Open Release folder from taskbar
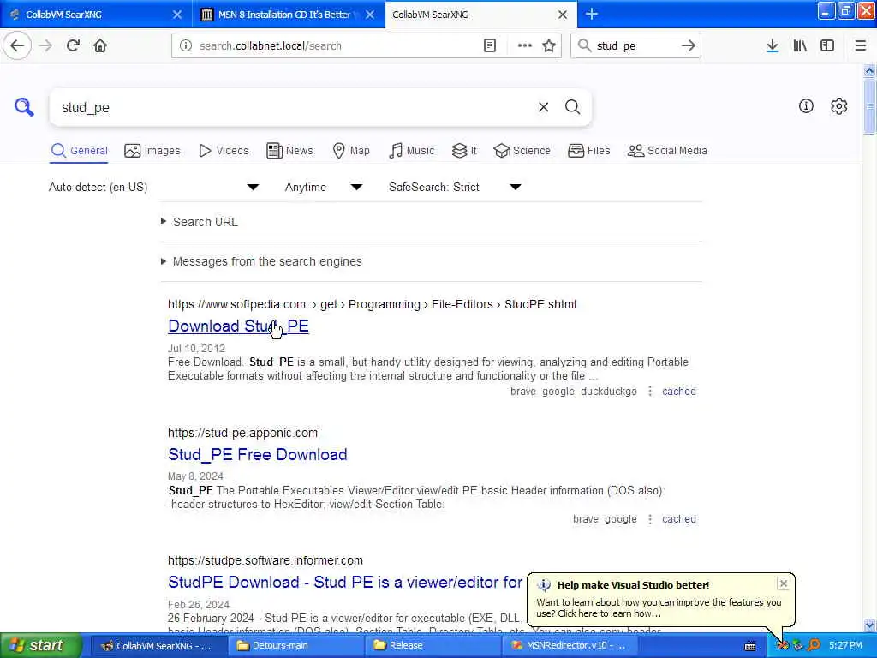 pos(433,646)
